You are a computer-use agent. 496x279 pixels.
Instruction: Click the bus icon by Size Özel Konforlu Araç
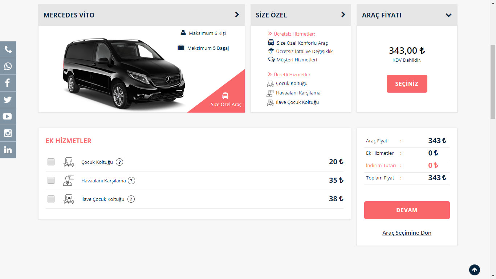coord(271,43)
